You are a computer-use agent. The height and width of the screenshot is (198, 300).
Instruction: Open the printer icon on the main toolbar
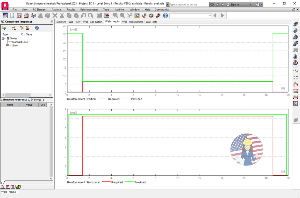point(26,16)
